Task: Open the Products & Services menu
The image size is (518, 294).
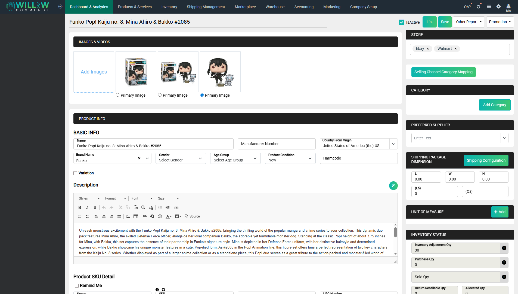Action: 135,7
